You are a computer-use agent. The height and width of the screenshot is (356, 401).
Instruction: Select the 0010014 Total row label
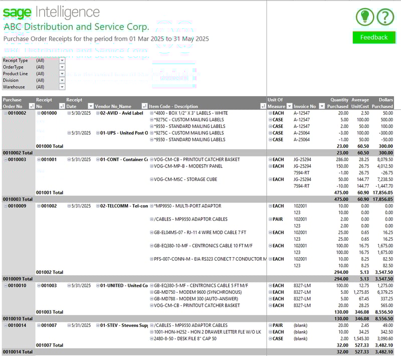click(18, 352)
